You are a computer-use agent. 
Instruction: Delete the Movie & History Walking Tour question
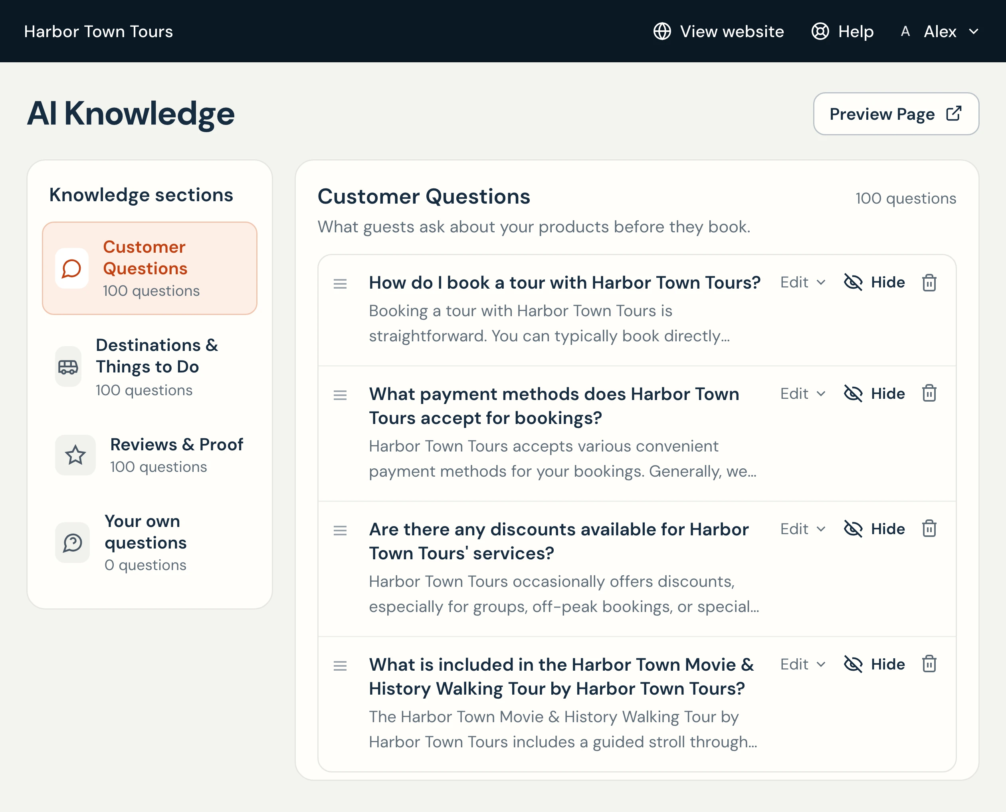(929, 664)
